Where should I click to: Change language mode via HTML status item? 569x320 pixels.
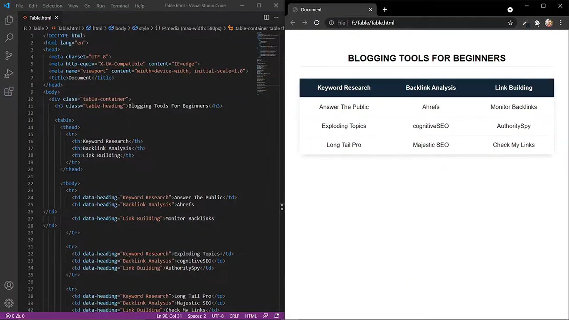coord(251,316)
